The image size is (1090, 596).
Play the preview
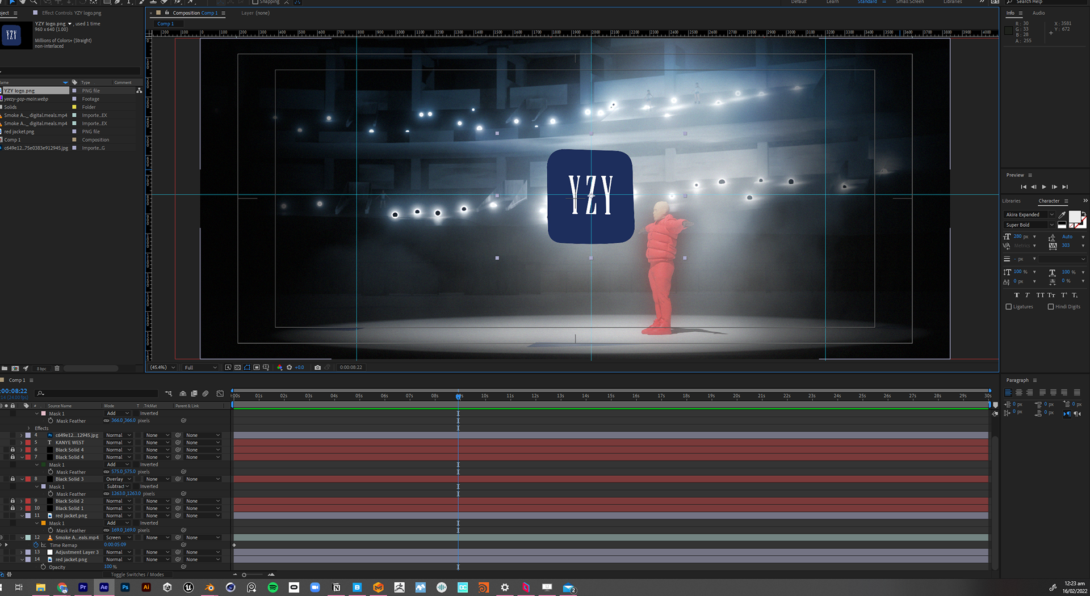click(1044, 187)
